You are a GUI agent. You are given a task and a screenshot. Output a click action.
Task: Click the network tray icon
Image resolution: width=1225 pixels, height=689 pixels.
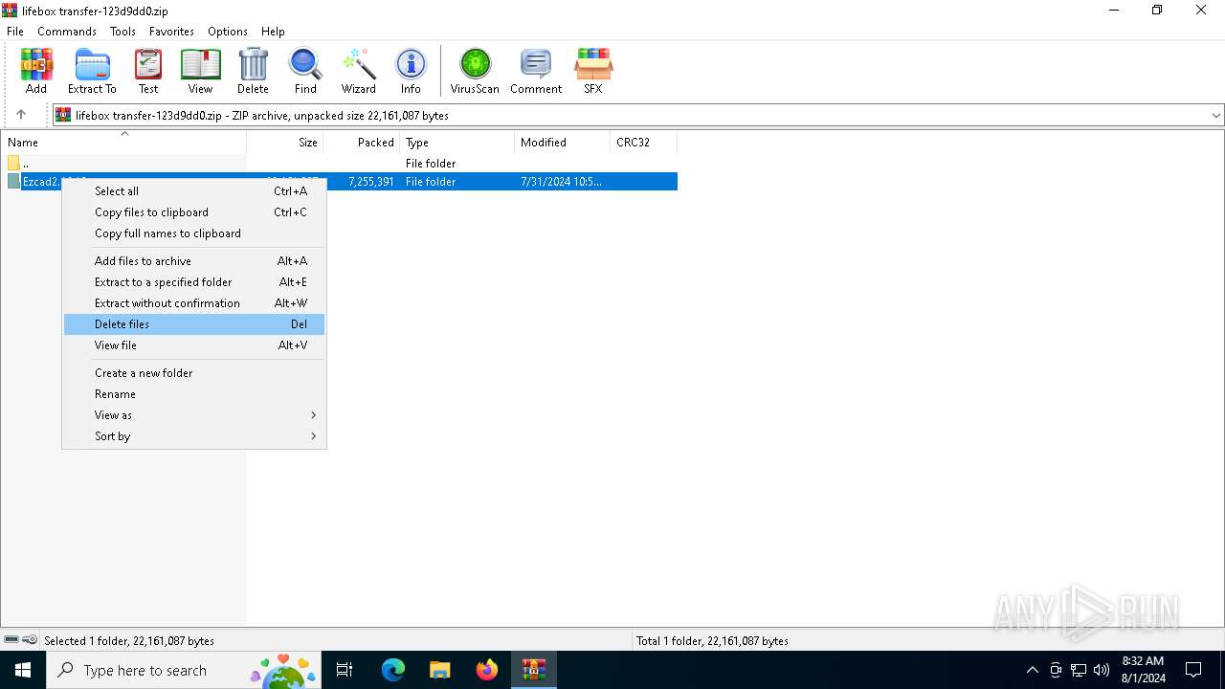[x=1079, y=670]
